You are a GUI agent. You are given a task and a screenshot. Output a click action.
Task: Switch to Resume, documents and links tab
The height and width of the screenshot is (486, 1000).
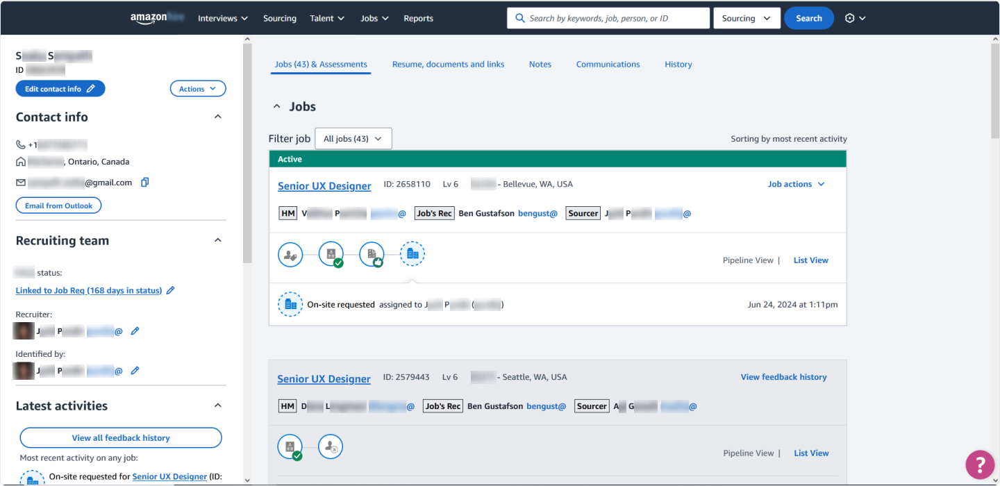[x=449, y=65]
